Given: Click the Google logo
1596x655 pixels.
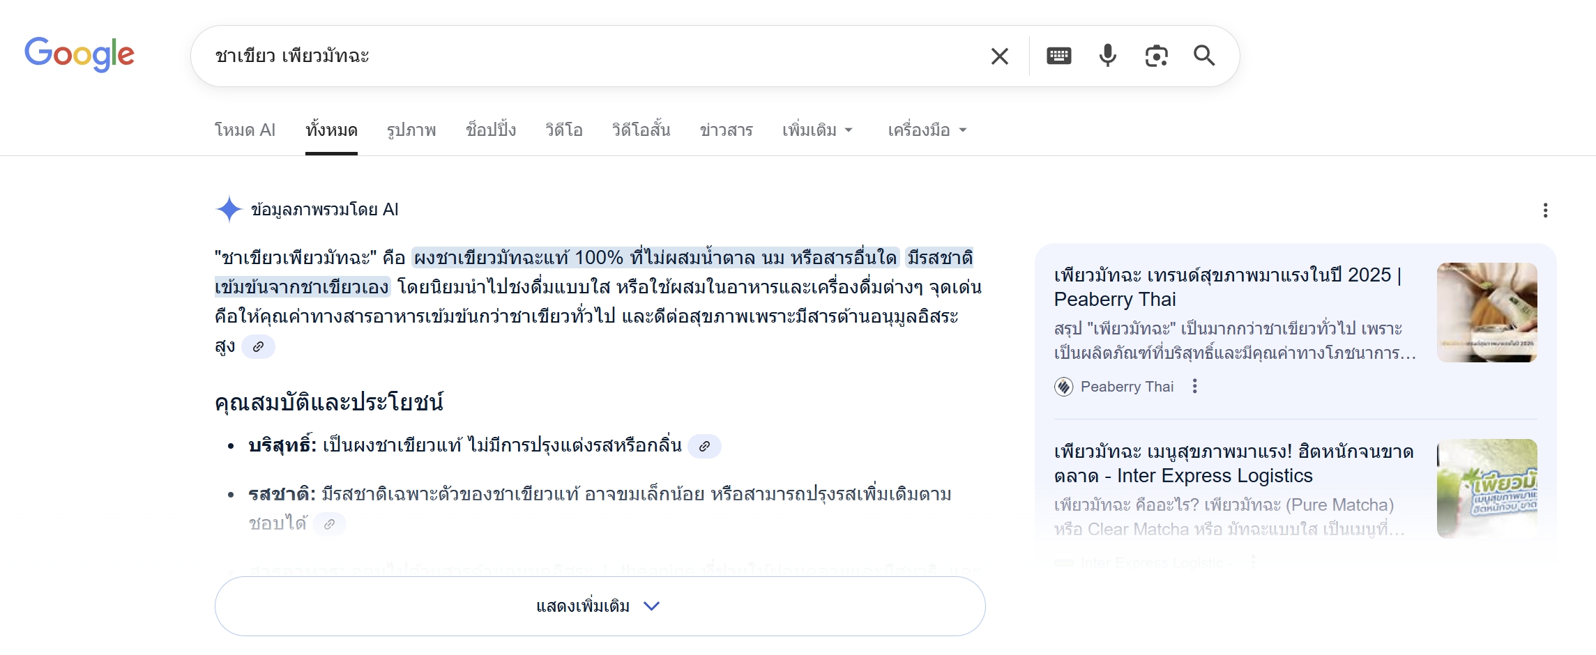Looking at the screenshot, I should [79, 54].
